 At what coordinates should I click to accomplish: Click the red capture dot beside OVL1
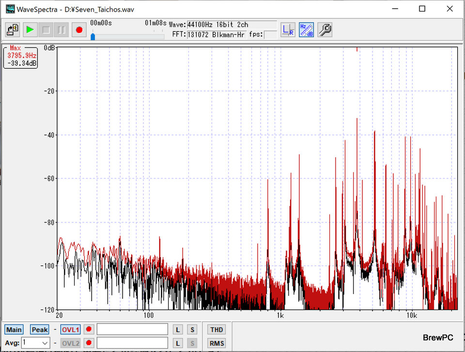89,330
